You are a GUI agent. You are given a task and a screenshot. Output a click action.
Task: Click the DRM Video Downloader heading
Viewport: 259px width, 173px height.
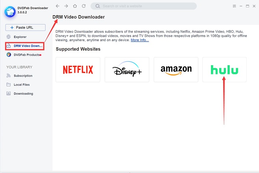[78, 17]
